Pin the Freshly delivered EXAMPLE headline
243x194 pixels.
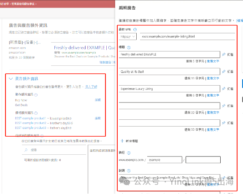(228, 54)
